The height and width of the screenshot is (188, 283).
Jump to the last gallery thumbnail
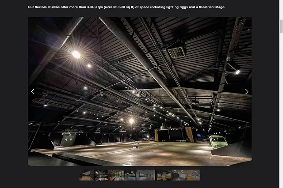pyautogui.click(x=193, y=175)
